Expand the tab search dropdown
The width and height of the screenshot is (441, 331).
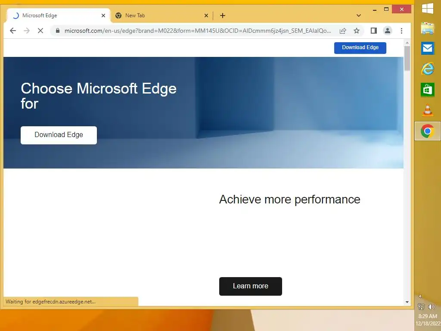point(359,16)
